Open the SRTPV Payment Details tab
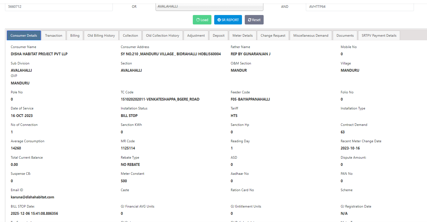Viewport: 427px width, 222px height. (x=379, y=36)
